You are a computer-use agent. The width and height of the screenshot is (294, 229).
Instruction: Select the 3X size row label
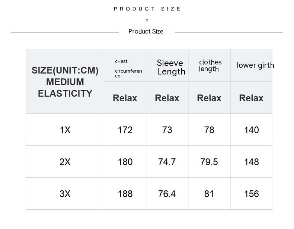coord(65,194)
